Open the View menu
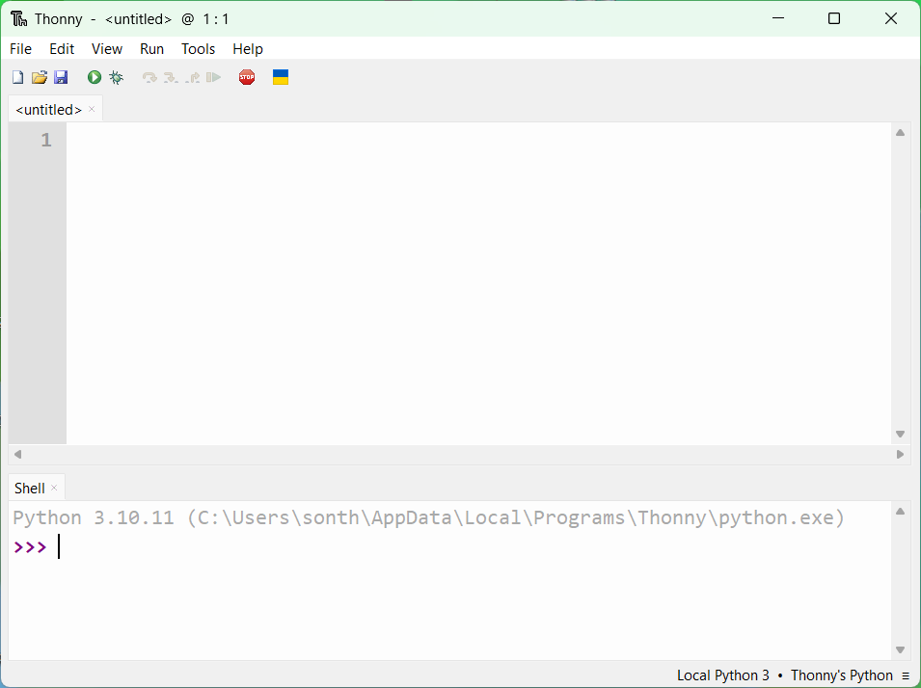921x688 pixels. [107, 49]
